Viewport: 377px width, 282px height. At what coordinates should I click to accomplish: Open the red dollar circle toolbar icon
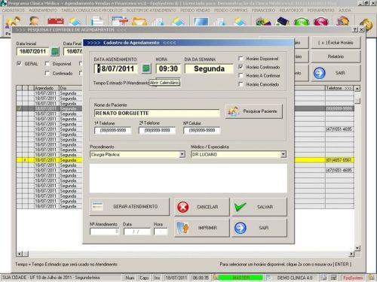pyautogui.click(x=321, y=22)
